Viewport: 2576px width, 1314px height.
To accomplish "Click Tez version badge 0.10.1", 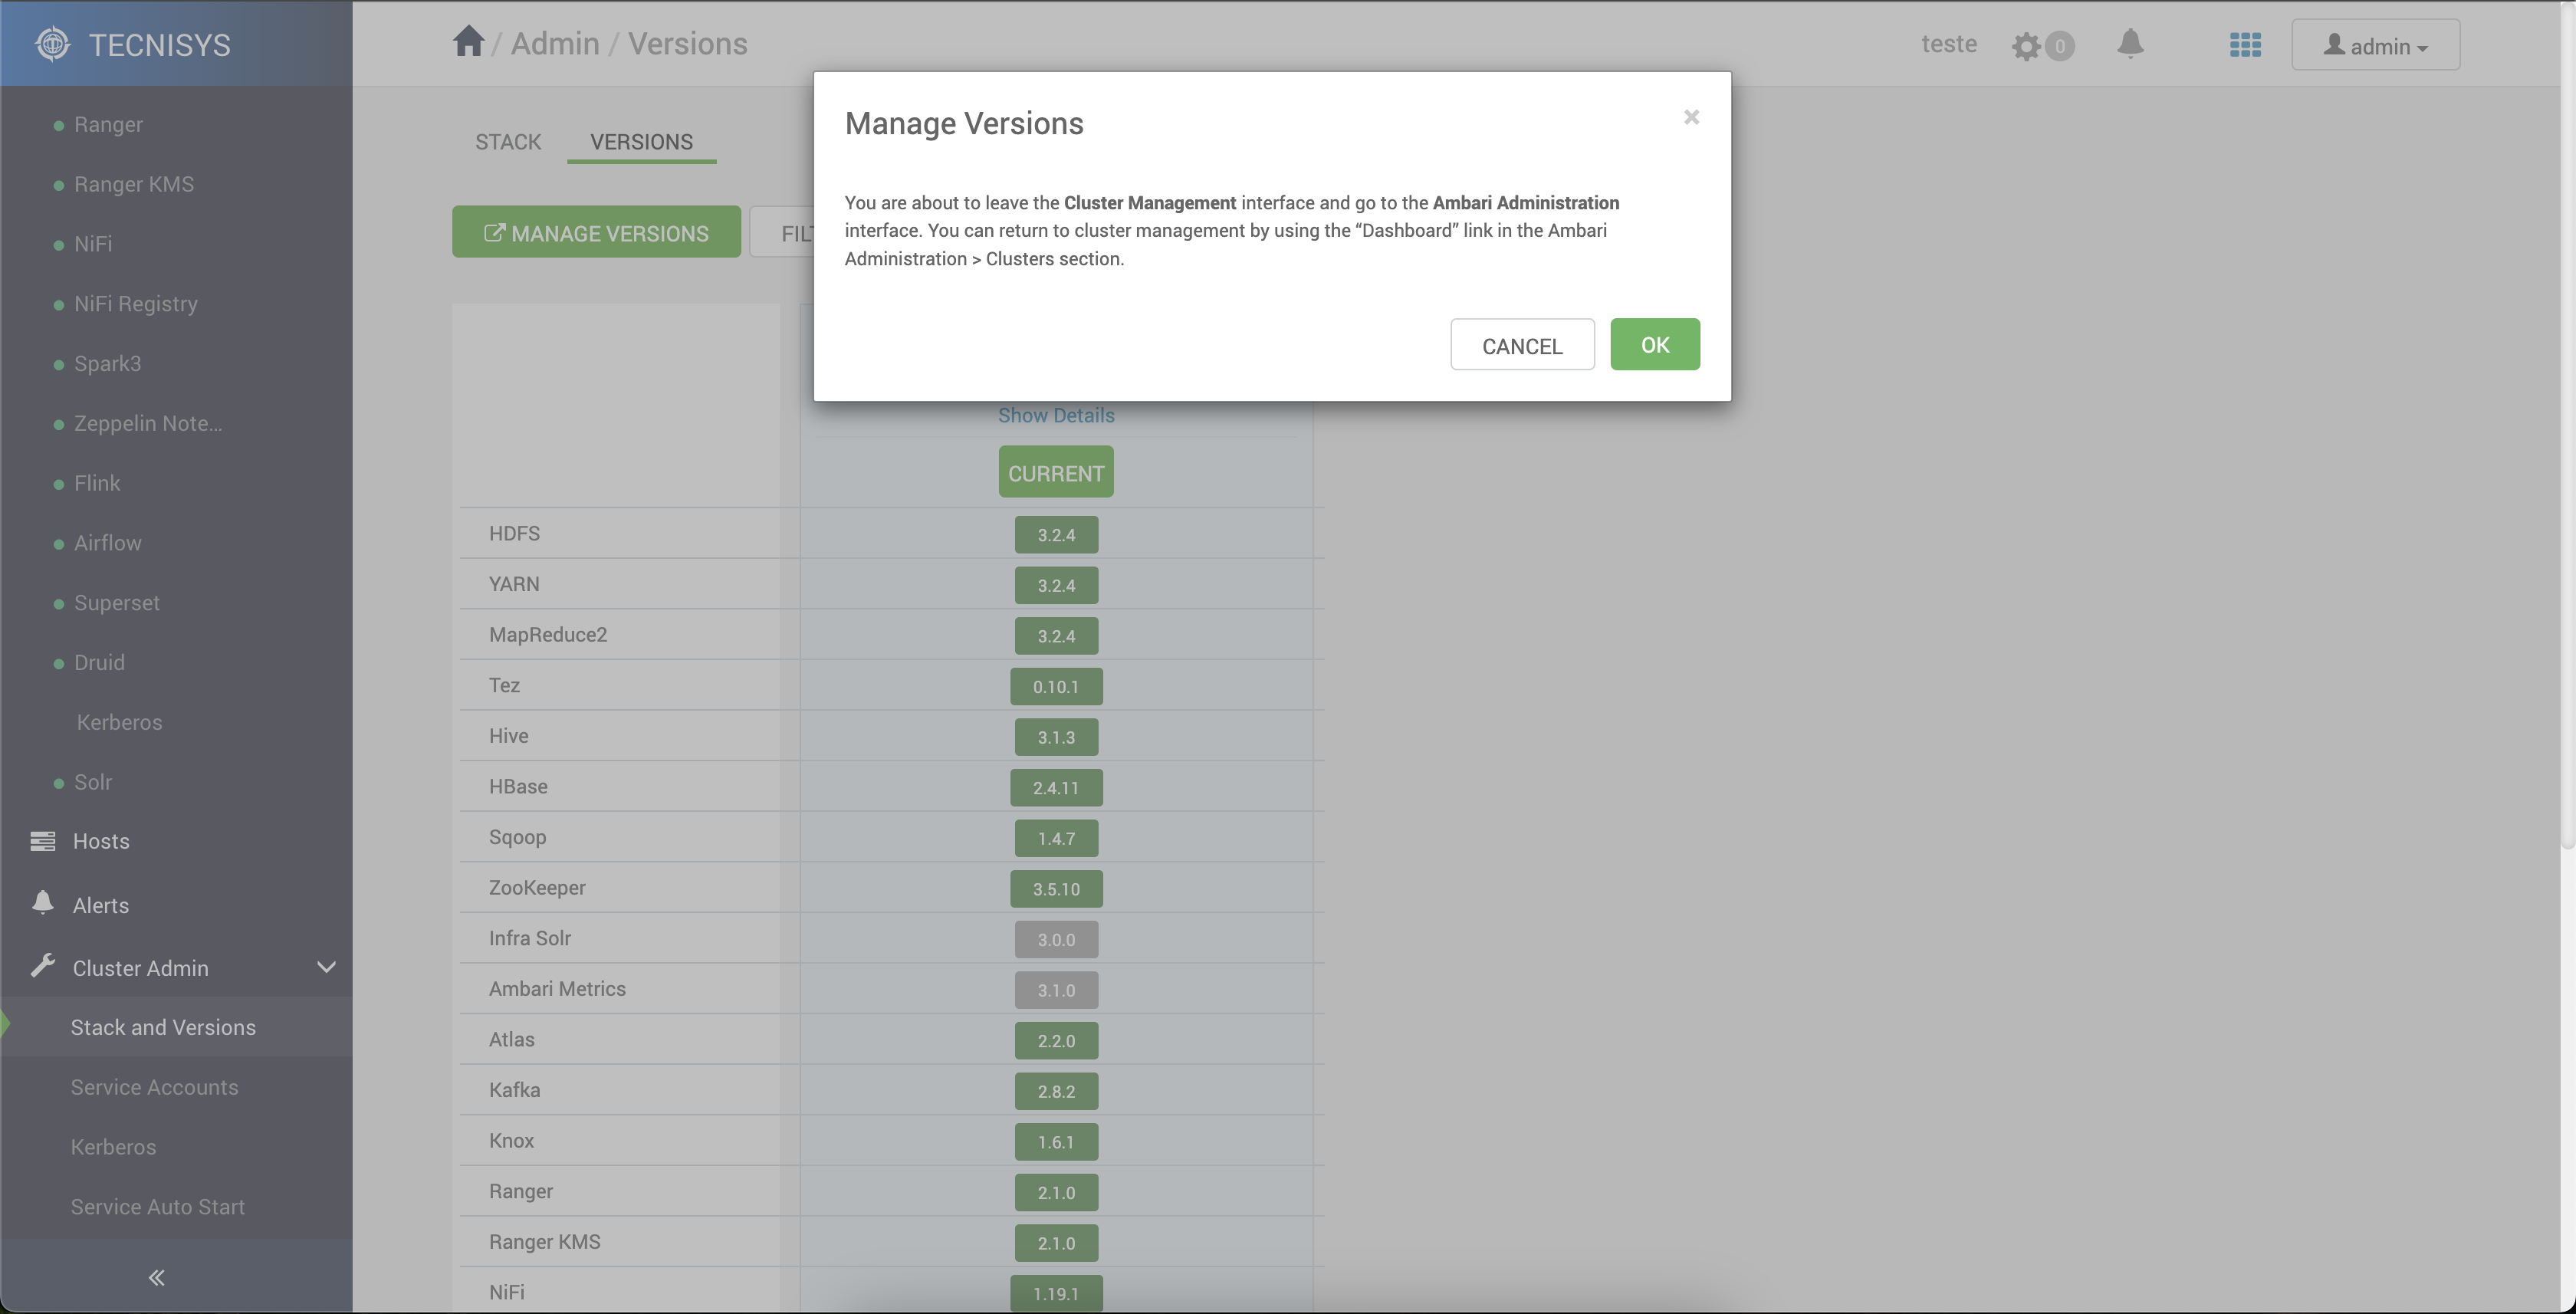I will pos(1056,686).
